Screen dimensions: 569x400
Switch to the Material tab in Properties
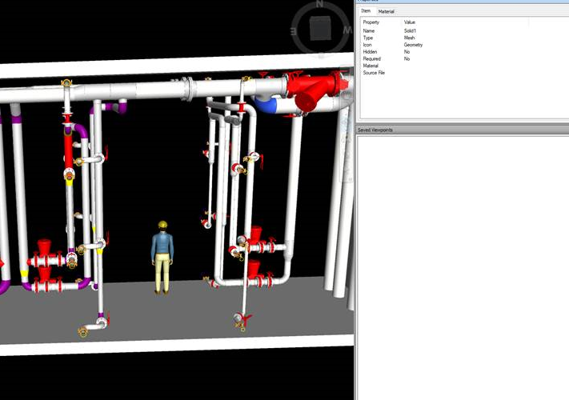pyautogui.click(x=386, y=12)
